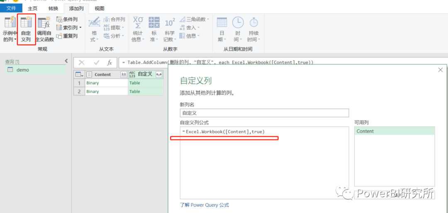Open 了解 Power Query 公式 link

pos(204,205)
